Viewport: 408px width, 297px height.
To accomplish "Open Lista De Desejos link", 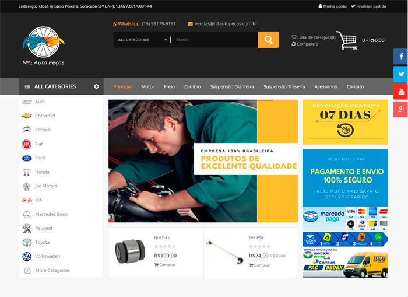I will click(314, 37).
